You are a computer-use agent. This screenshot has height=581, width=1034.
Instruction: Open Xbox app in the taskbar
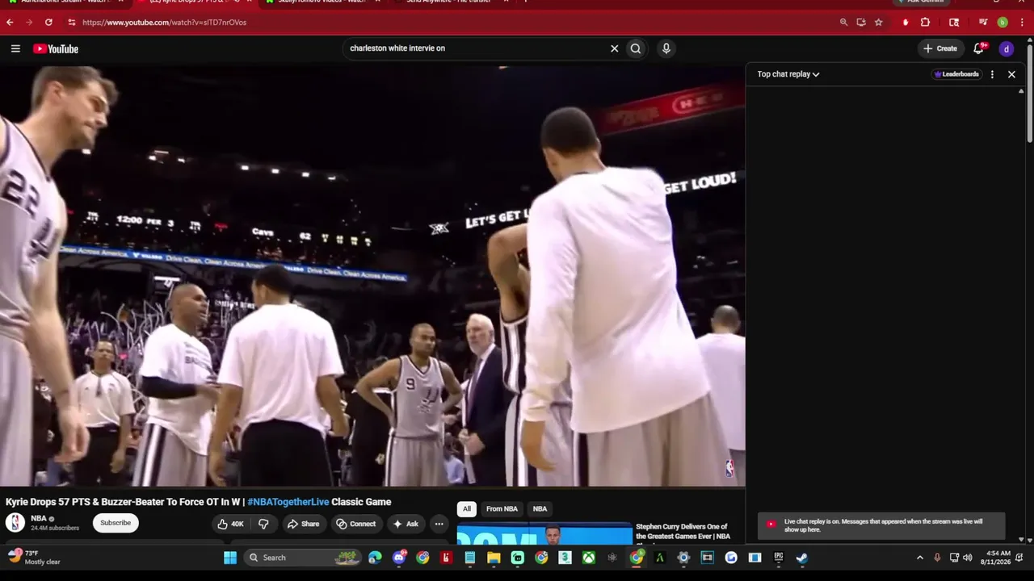[589, 558]
